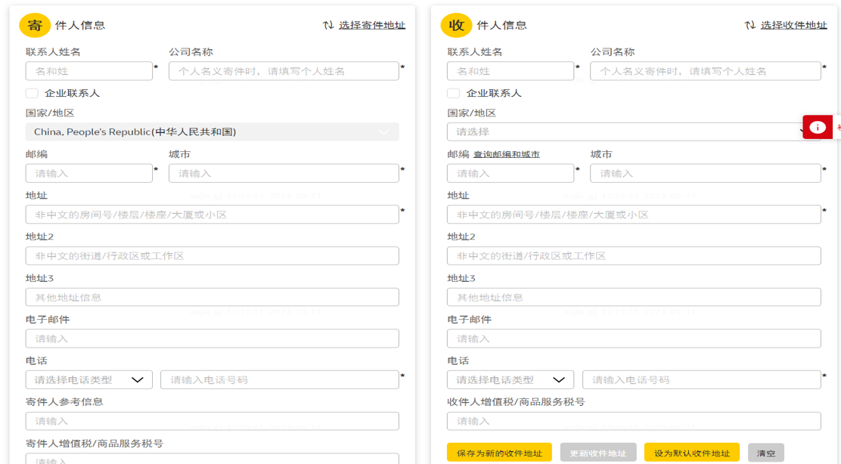Open the 选择收件地址 link
The width and height of the screenshot is (841, 464).
click(794, 25)
